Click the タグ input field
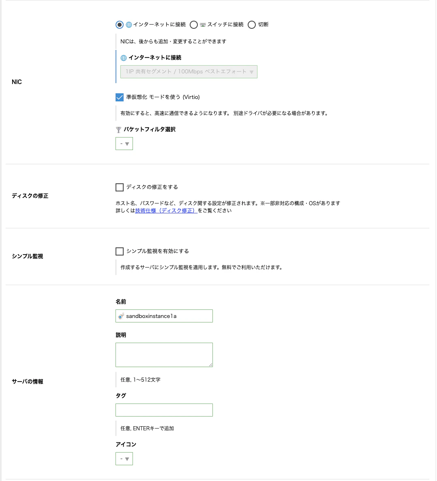This screenshot has width=437, height=481. tap(164, 410)
